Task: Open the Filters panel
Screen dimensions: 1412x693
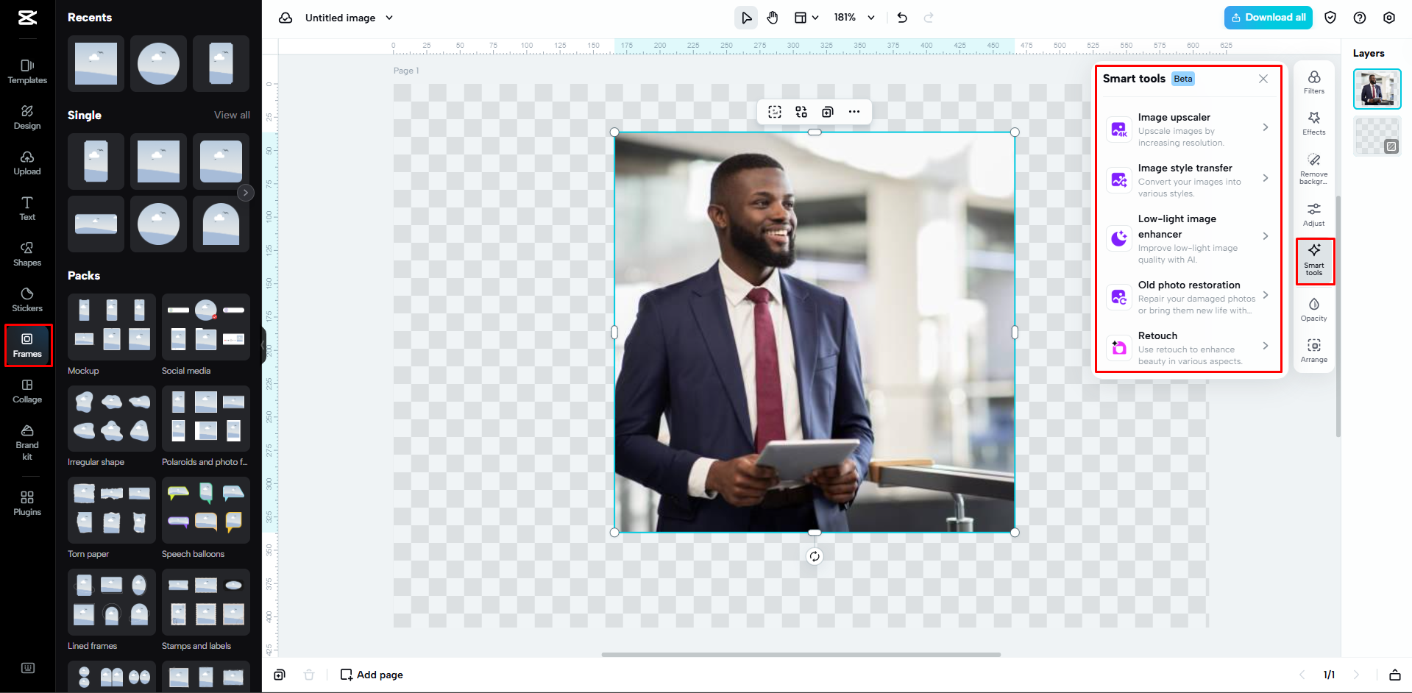Action: (1313, 81)
